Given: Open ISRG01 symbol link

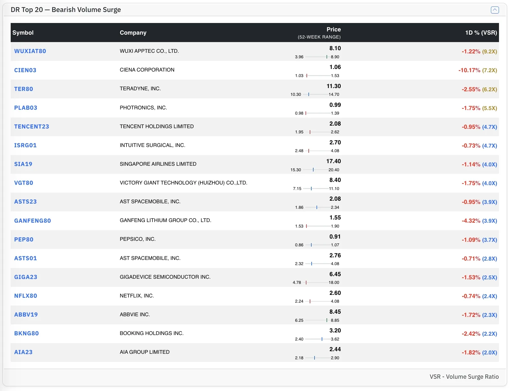Looking at the screenshot, I should (26, 145).
